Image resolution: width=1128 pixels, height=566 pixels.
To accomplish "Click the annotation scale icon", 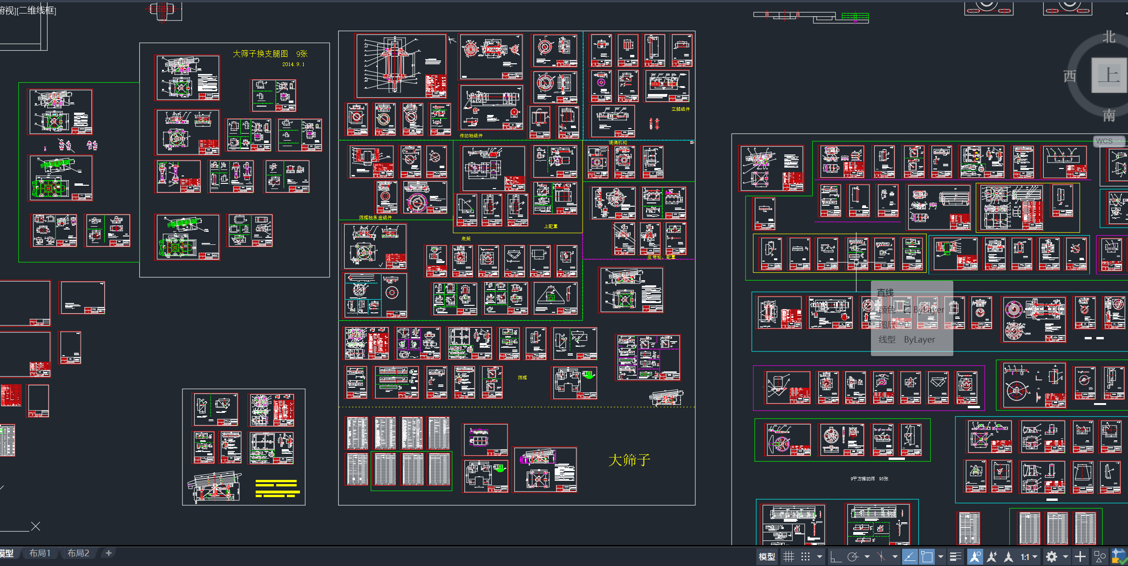I will pyautogui.click(x=1009, y=557).
